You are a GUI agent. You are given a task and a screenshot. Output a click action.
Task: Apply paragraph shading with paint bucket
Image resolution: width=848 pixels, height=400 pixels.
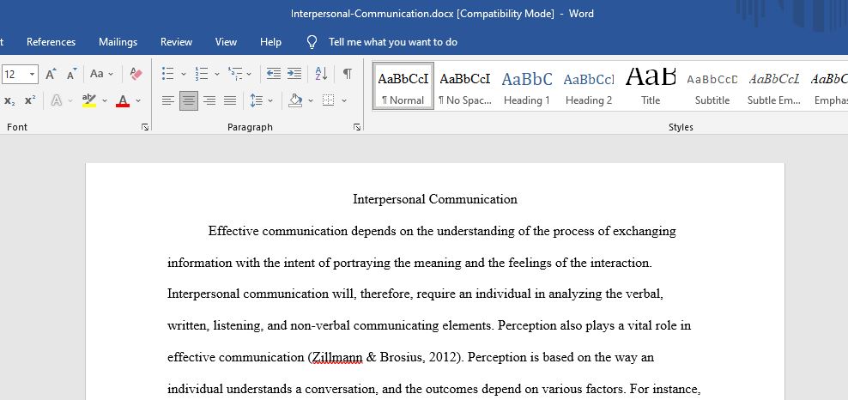point(295,100)
